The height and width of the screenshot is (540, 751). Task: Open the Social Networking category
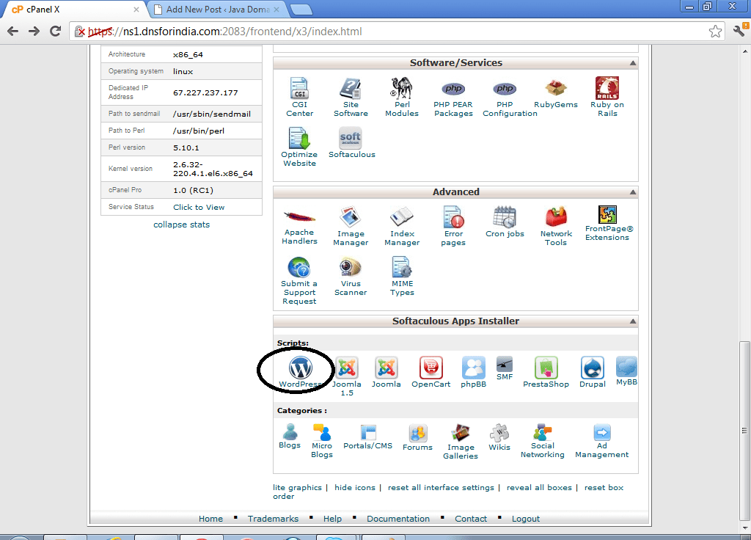[x=542, y=441]
